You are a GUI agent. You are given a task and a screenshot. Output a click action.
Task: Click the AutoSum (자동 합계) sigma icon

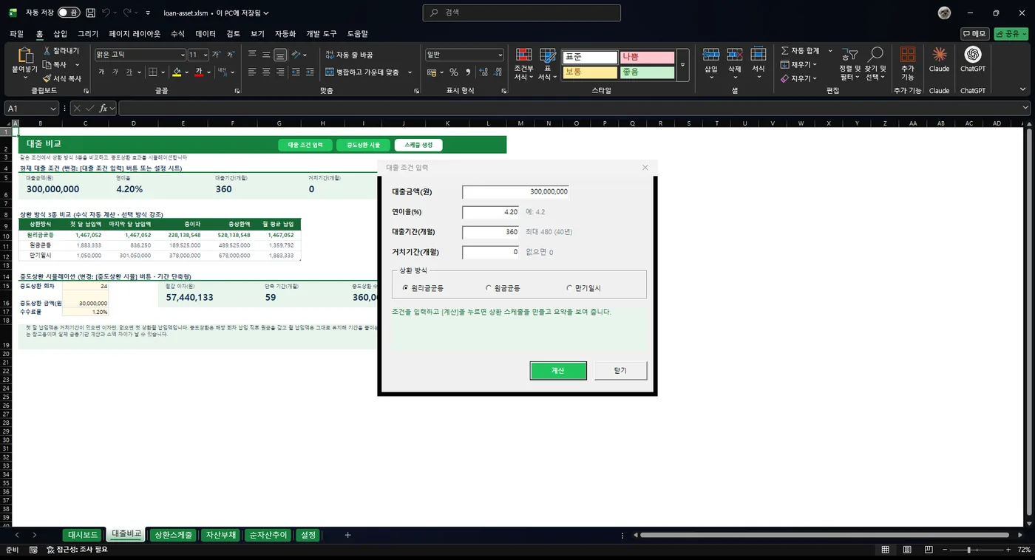pyautogui.click(x=785, y=51)
